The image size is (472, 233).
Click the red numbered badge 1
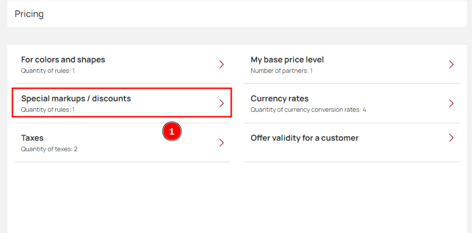coord(172,131)
